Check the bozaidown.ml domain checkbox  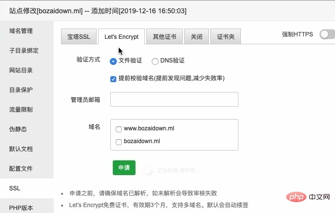119,142
